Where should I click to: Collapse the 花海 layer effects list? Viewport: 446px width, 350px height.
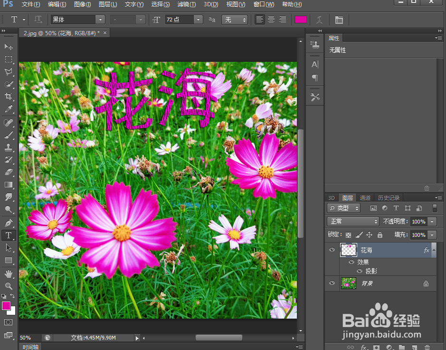(434, 250)
